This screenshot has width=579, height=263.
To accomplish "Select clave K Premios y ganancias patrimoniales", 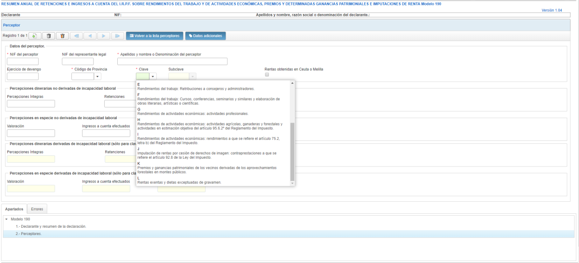I will click(213, 167).
